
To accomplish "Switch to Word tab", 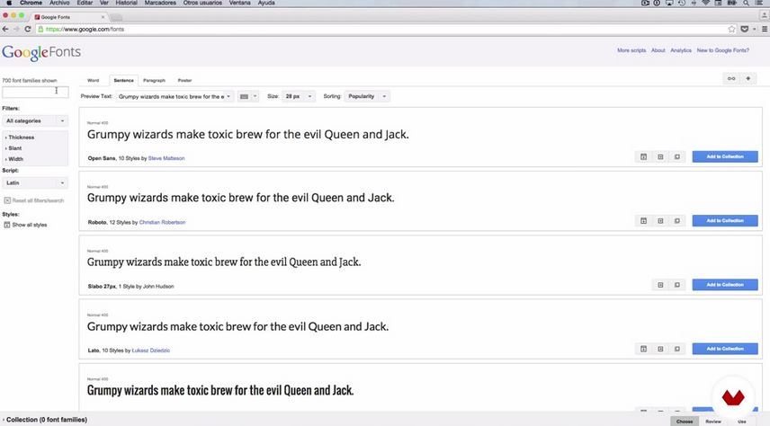I will (x=94, y=80).
